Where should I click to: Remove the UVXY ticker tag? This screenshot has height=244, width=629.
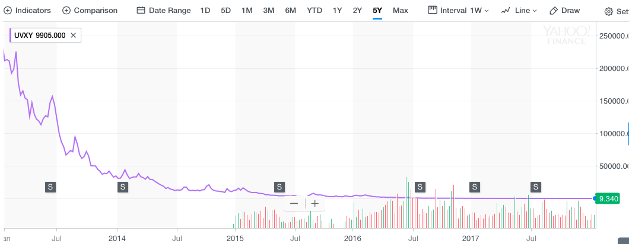(x=73, y=35)
